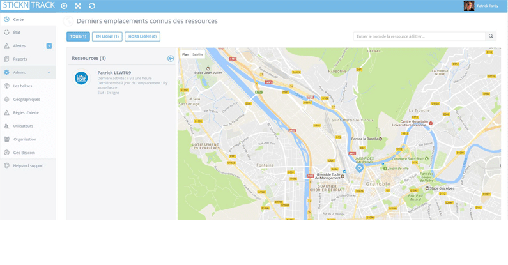Click the Grenoble Ecole de Management label
Image resolution: width=508 pixels, height=265 pixels.
click(x=328, y=176)
